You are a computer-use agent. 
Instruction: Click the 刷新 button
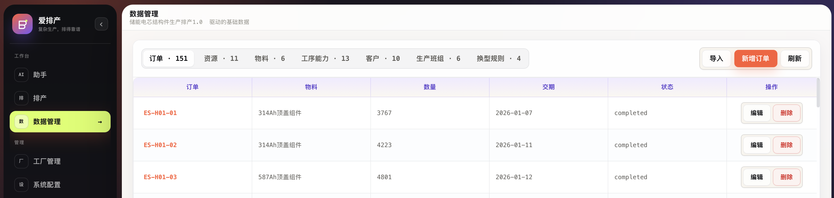coord(794,59)
